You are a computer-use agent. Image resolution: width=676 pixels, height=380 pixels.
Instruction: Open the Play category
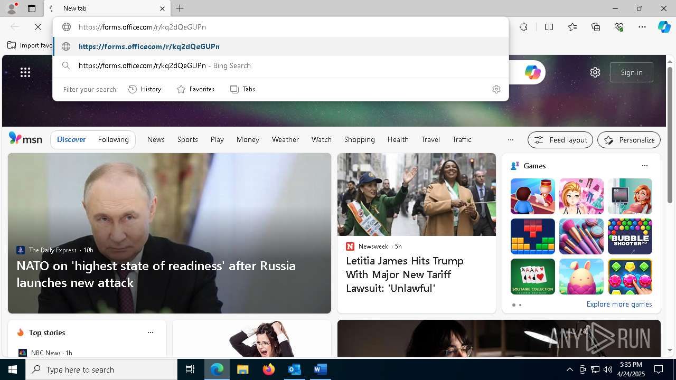coord(217,139)
